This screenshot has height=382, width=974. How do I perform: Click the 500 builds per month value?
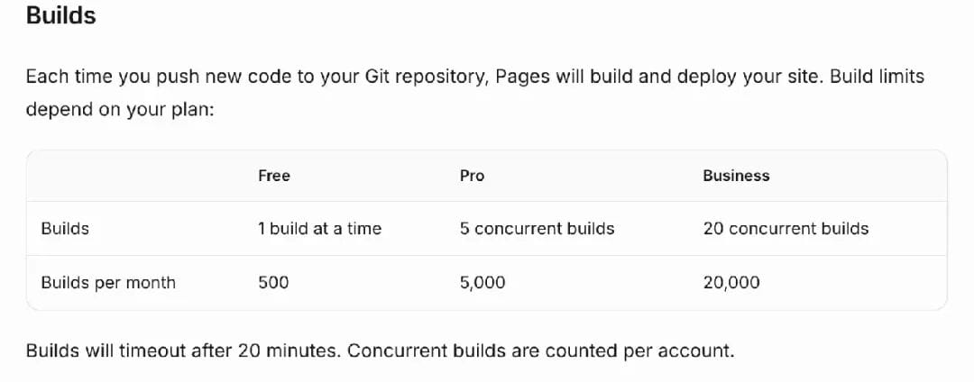click(273, 283)
